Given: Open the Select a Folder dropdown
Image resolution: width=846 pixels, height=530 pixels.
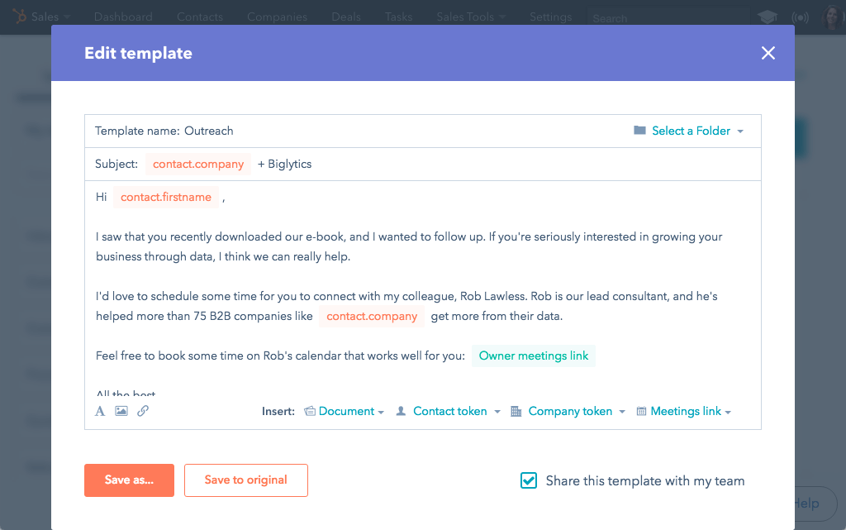Looking at the screenshot, I should (x=693, y=131).
